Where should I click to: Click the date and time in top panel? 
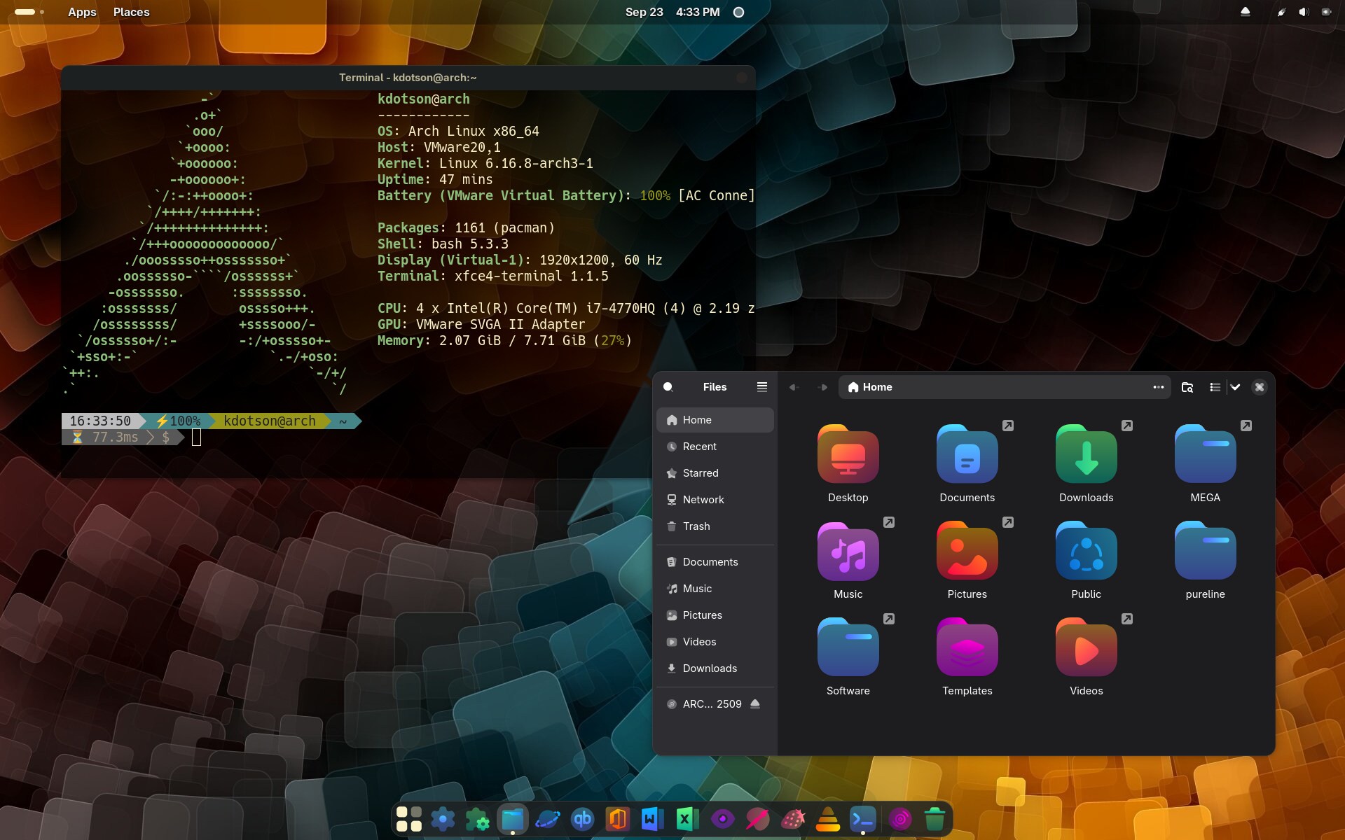(672, 12)
